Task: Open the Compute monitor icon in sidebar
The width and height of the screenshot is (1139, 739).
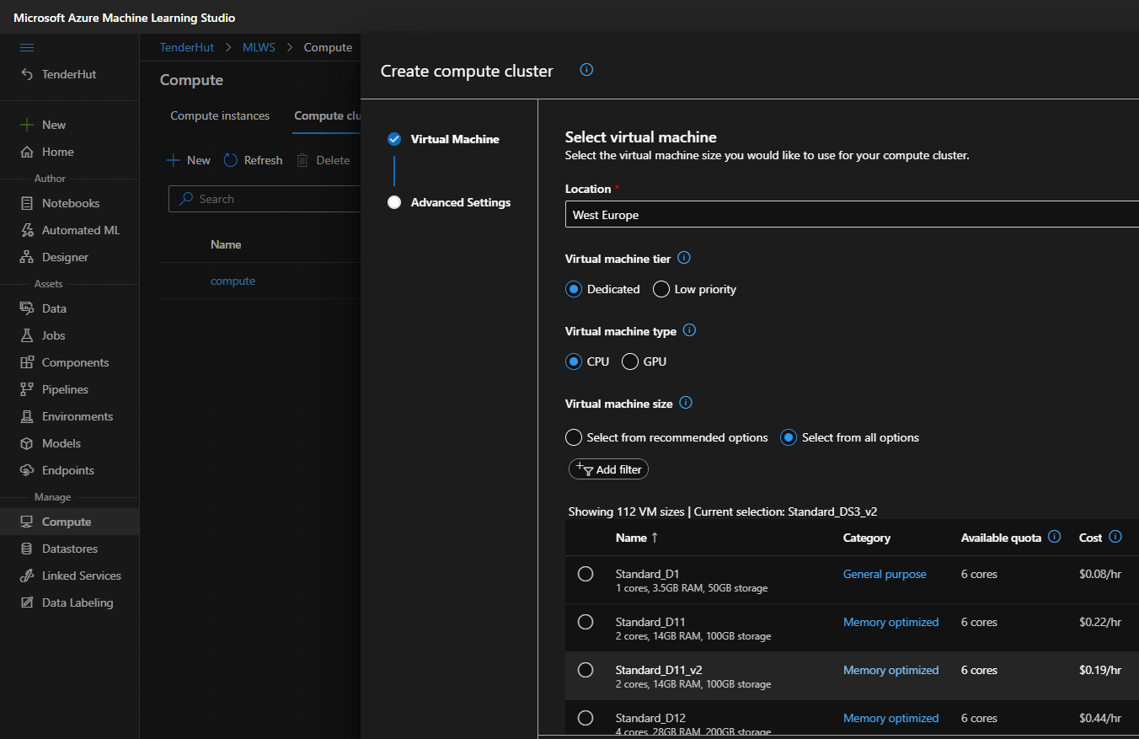Action: click(x=27, y=522)
